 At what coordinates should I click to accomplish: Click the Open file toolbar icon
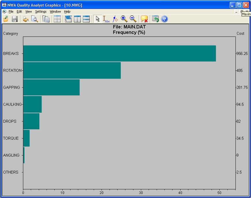click(x=6, y=19)
